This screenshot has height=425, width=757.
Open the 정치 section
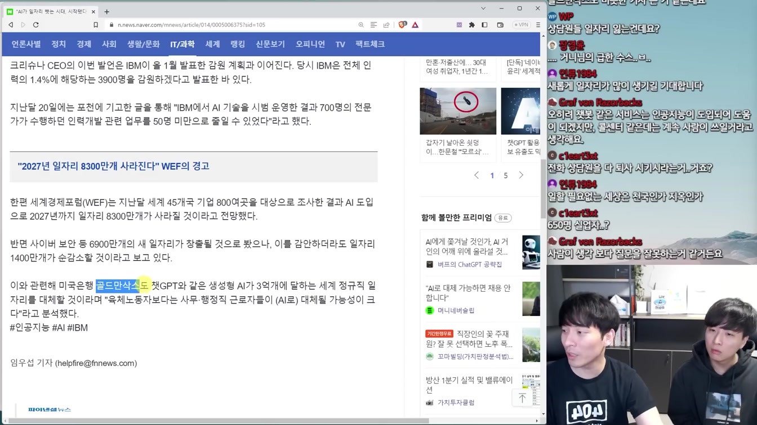pos(59,44)
